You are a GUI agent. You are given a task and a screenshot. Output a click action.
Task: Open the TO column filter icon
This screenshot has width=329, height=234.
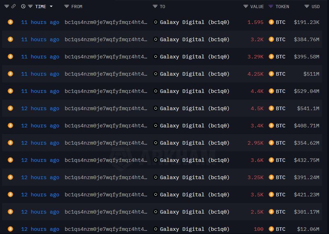[x=155, y=6]
